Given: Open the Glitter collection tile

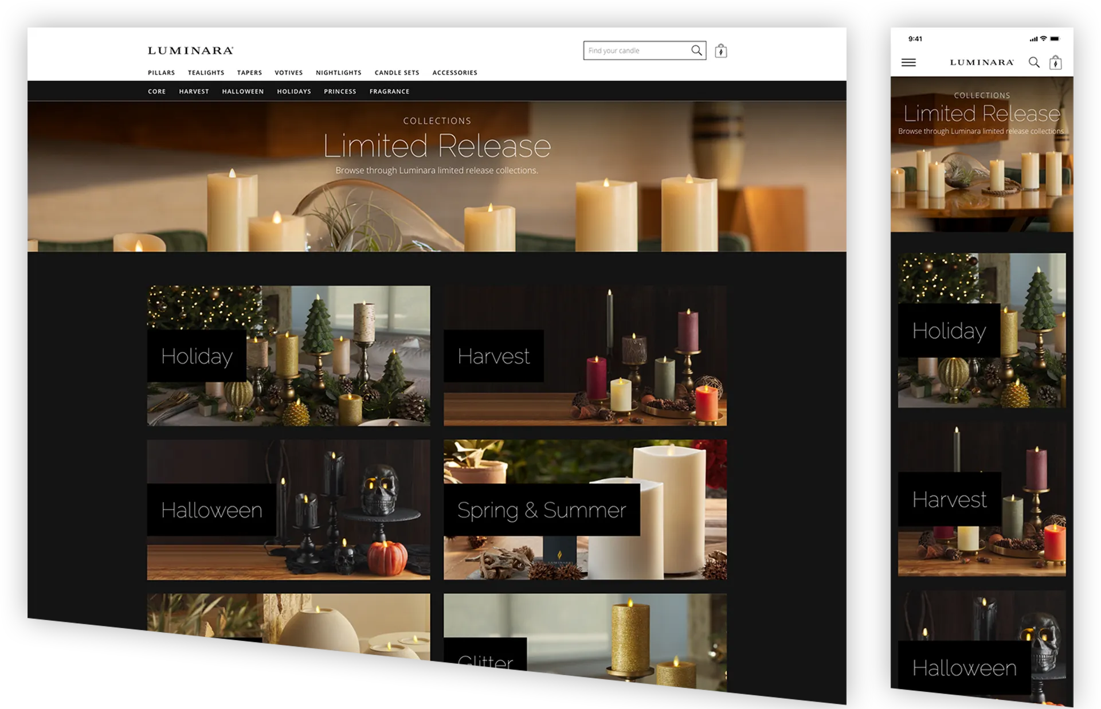Looking at the screenshot, I should pyautogui.click(x=585, y=640).
